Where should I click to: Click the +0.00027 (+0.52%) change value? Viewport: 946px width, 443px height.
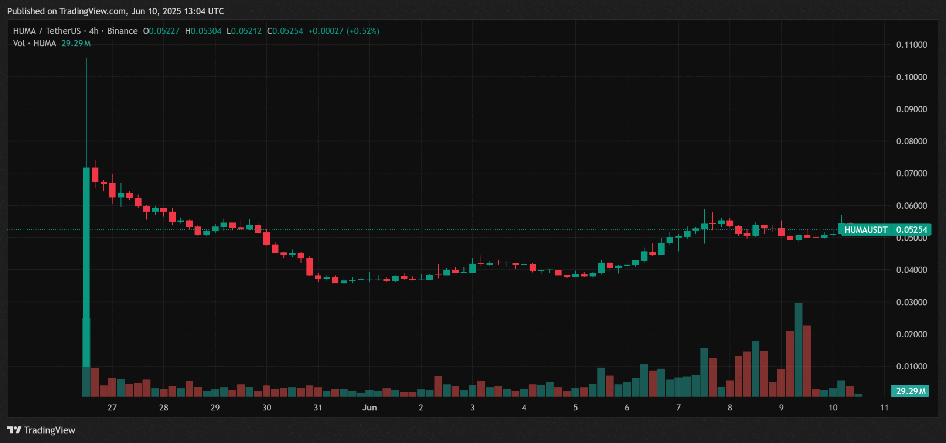tap(344, 31)
